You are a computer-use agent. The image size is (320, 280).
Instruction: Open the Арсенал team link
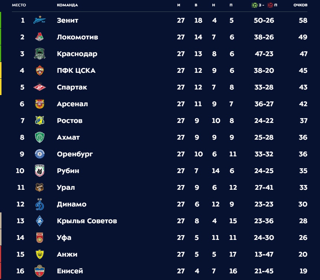tap(72, 104)
